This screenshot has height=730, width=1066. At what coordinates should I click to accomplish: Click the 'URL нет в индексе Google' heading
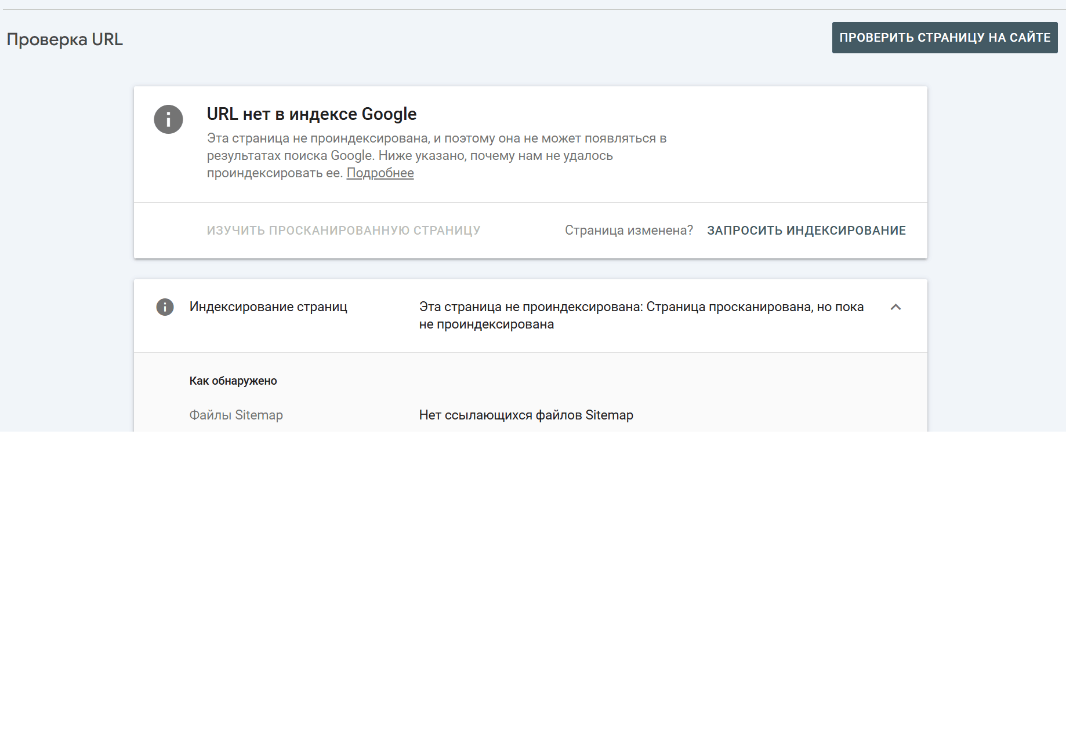coord(311,114)
